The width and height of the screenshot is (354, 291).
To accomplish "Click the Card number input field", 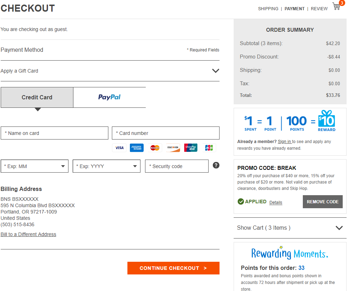I will (x=166, y=133).
